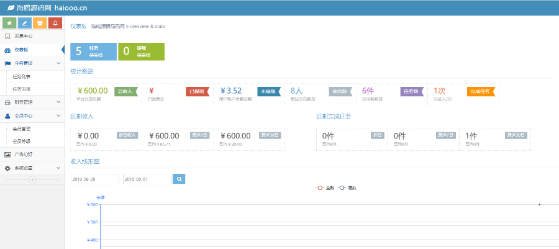Click the red 已提现 ribbon tag

[x=198, y=91]
